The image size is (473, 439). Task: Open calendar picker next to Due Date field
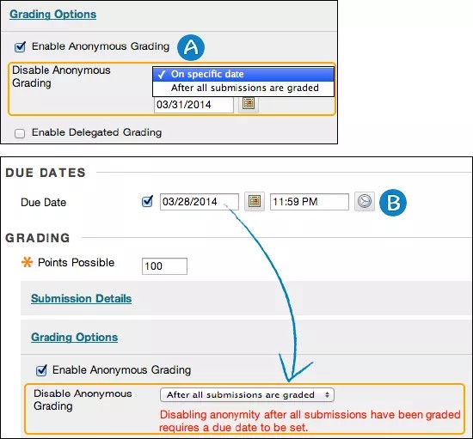255,201
